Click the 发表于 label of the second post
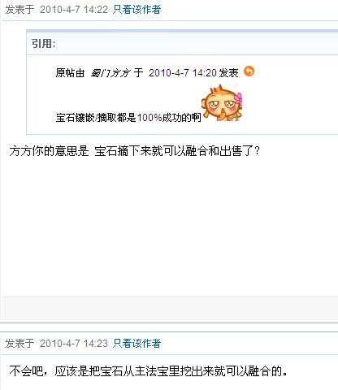 [x=19, y=344]
